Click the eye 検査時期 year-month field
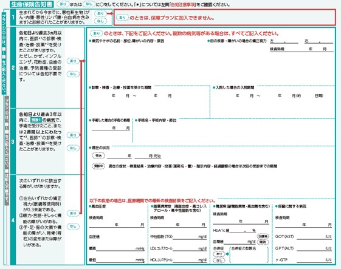The image size is (341, 269). point(301,49)
